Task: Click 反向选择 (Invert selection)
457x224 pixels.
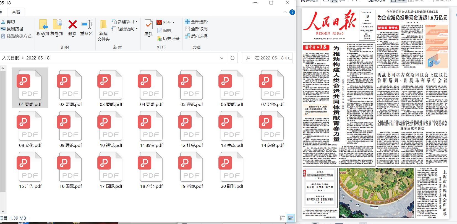Action: point(196,36)
